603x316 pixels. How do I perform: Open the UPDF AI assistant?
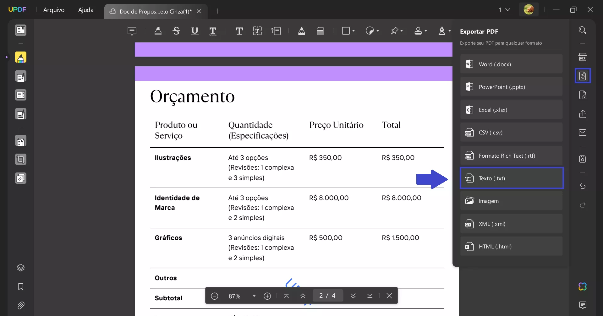583,286
